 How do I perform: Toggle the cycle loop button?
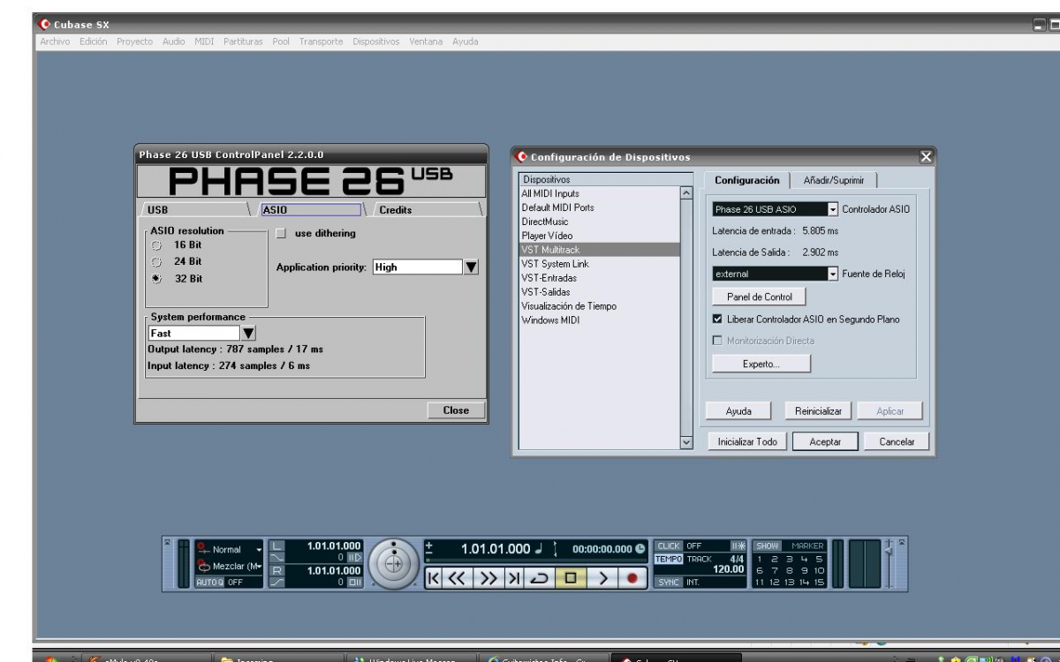pyautogui.click(x=540, y=578)
